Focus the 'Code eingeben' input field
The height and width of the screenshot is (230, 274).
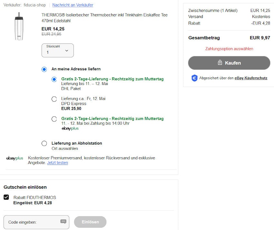tap(32, 222)
